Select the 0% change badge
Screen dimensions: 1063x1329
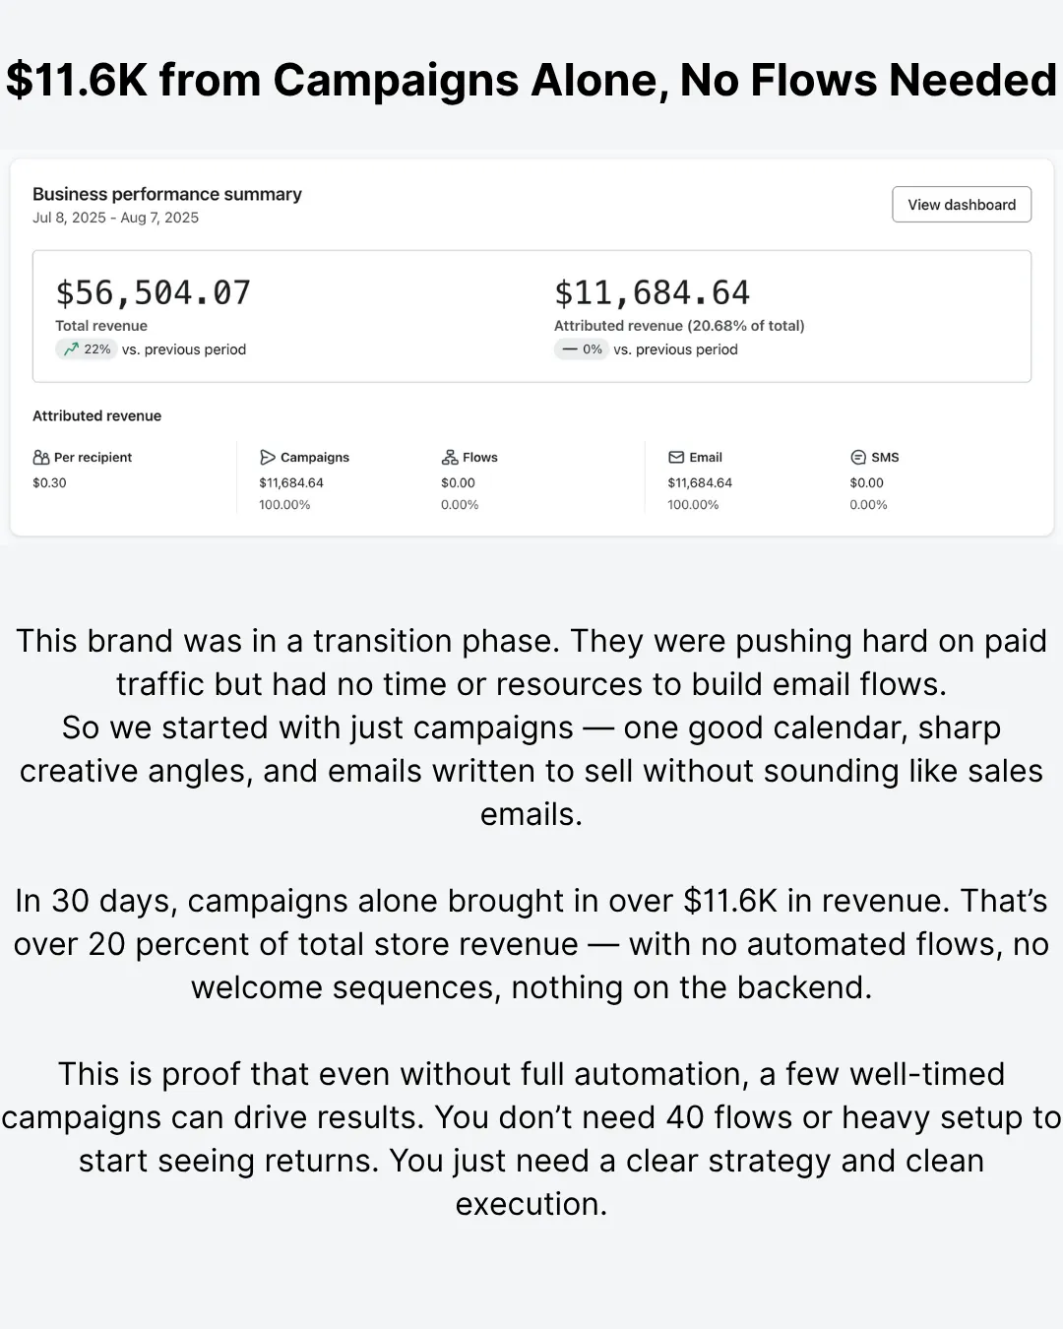[582, 349]
